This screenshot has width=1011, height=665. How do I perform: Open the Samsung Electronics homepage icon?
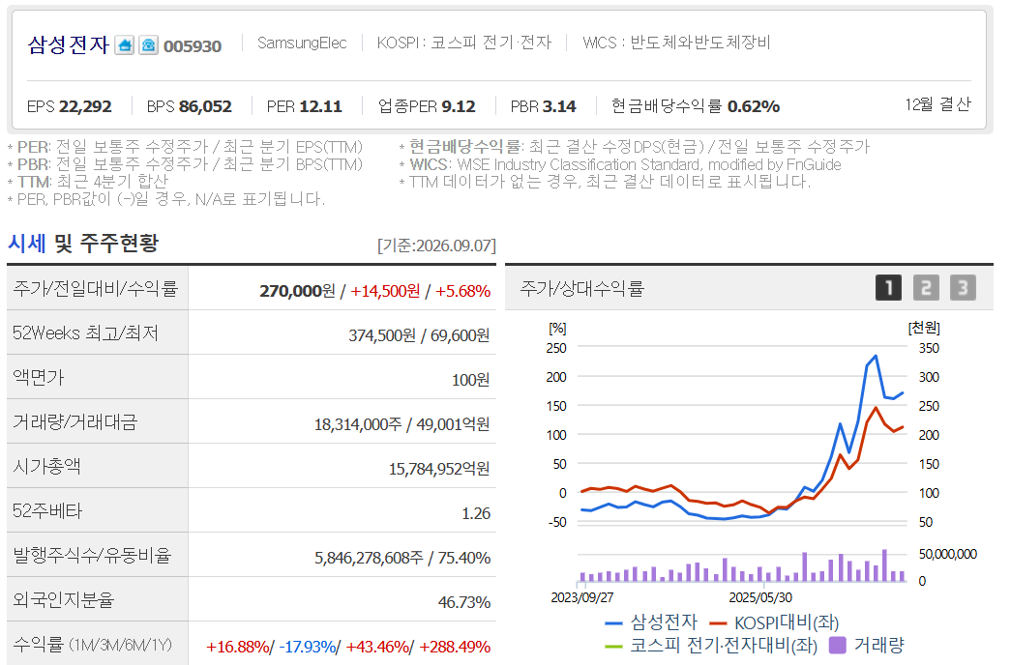pos(125,45)
